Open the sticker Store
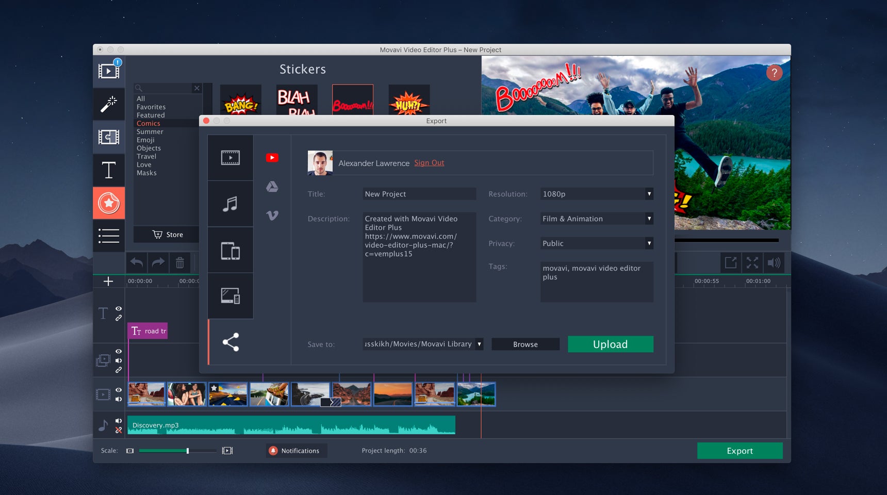This screenshot has width=887, height=495. pyautogui.click(x=168, y=235)
